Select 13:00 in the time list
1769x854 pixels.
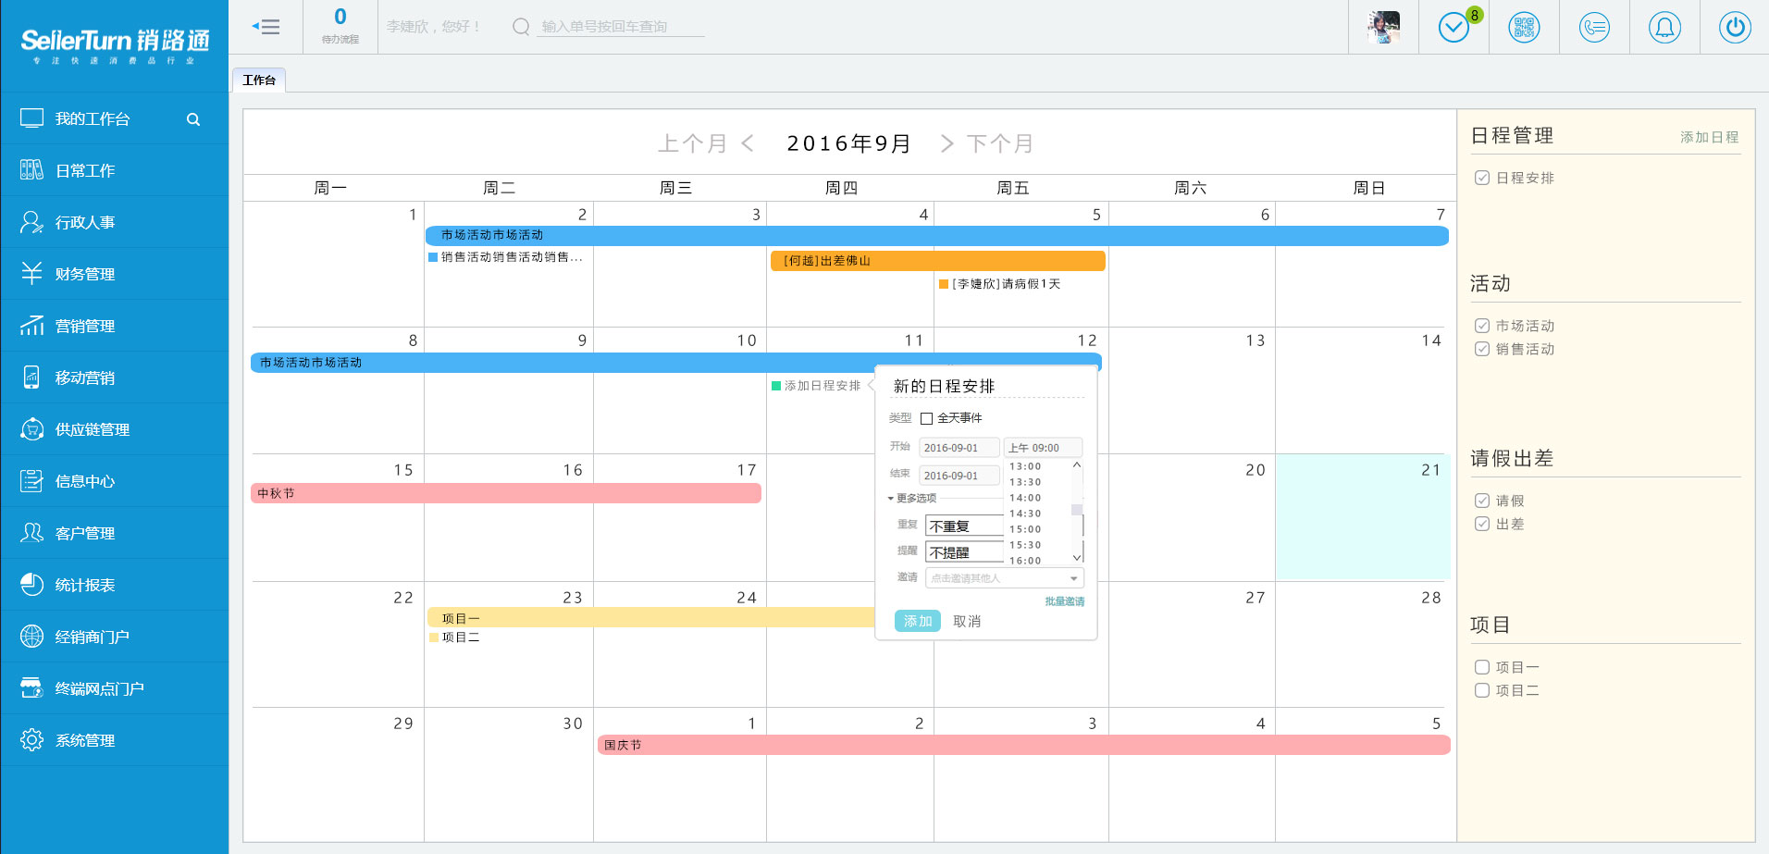point(1025,466)
